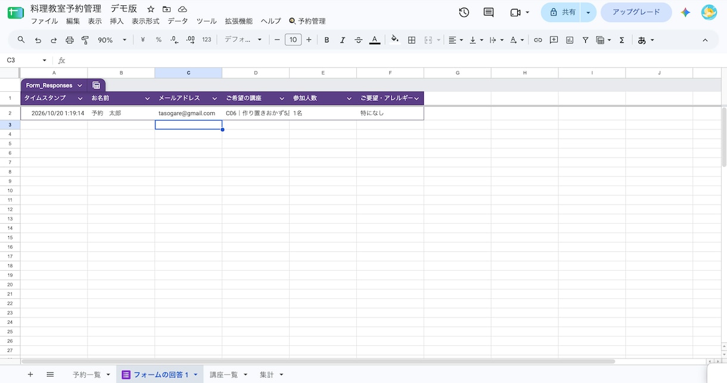Click the 共有 share button
Screen dimensions: 727x383
pyautogui.click(x=561, y=13)
